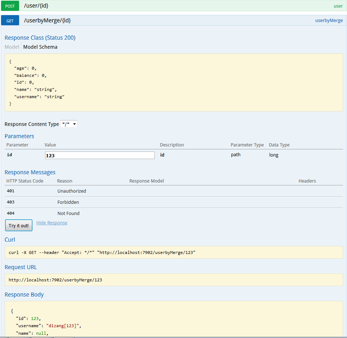Collapse the /userbyMerge/{id} endpoint path
This screenshot has height=338, width=347.
pos(47,21)
